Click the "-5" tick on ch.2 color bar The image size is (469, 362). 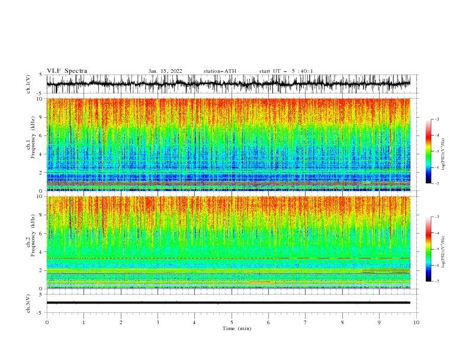[x=437, y=249]
